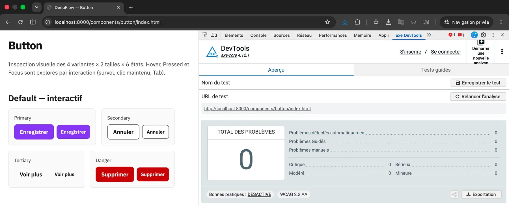The width and height of the screenshot is (509, 206).
Task: Click the share icon beside Exportation
Action: click(454, 194)
